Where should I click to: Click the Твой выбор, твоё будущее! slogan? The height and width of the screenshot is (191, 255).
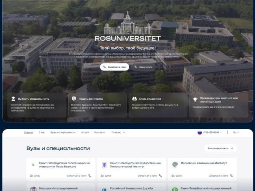point(128,48)
